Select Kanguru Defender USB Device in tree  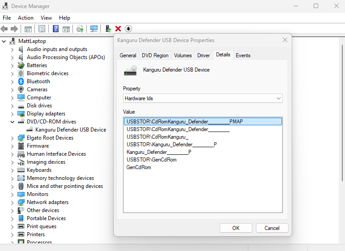coord(71,130)
